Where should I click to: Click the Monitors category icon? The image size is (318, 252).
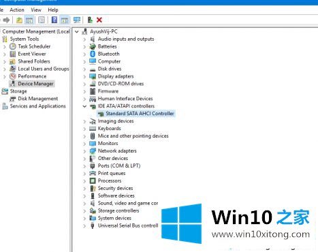(93, 144)
